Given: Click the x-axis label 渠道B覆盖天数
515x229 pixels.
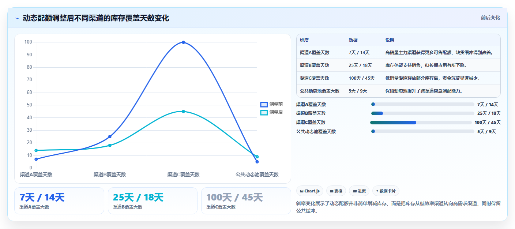Looking at the screenshot, I should (x=110, y=175).
